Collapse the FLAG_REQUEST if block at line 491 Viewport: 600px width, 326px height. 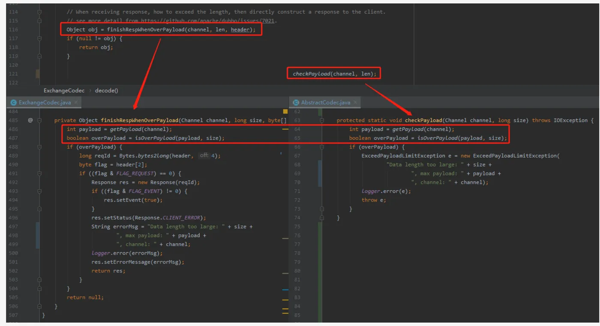coord(39,173)
